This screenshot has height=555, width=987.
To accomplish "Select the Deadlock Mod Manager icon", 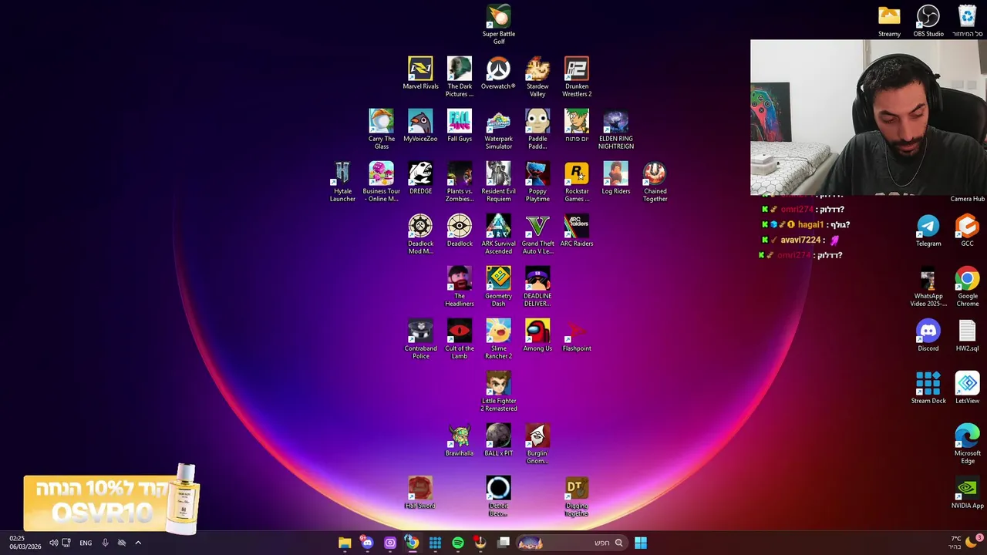I will 420,234.
